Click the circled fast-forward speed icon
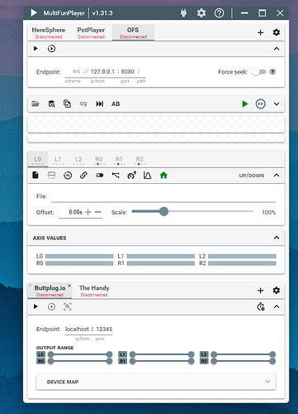 (x=261, y=103)
